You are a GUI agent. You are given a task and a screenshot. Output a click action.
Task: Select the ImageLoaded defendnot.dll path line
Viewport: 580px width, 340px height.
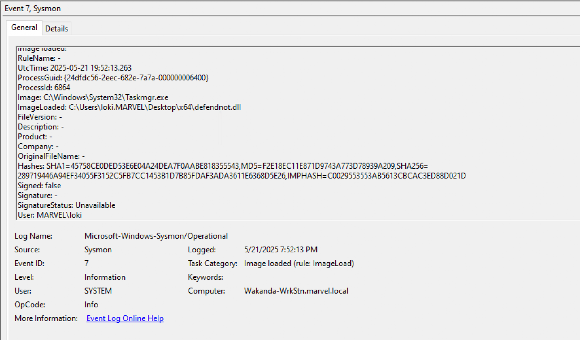click(x=129, y=107)
